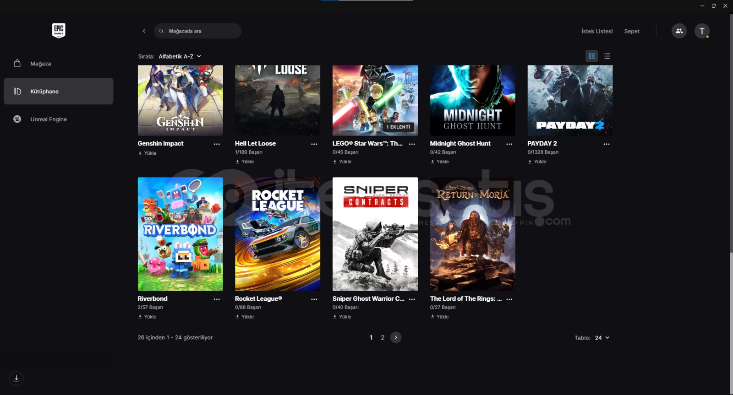
Task: Open the Return to Moria cover
Action: [472, 234]
